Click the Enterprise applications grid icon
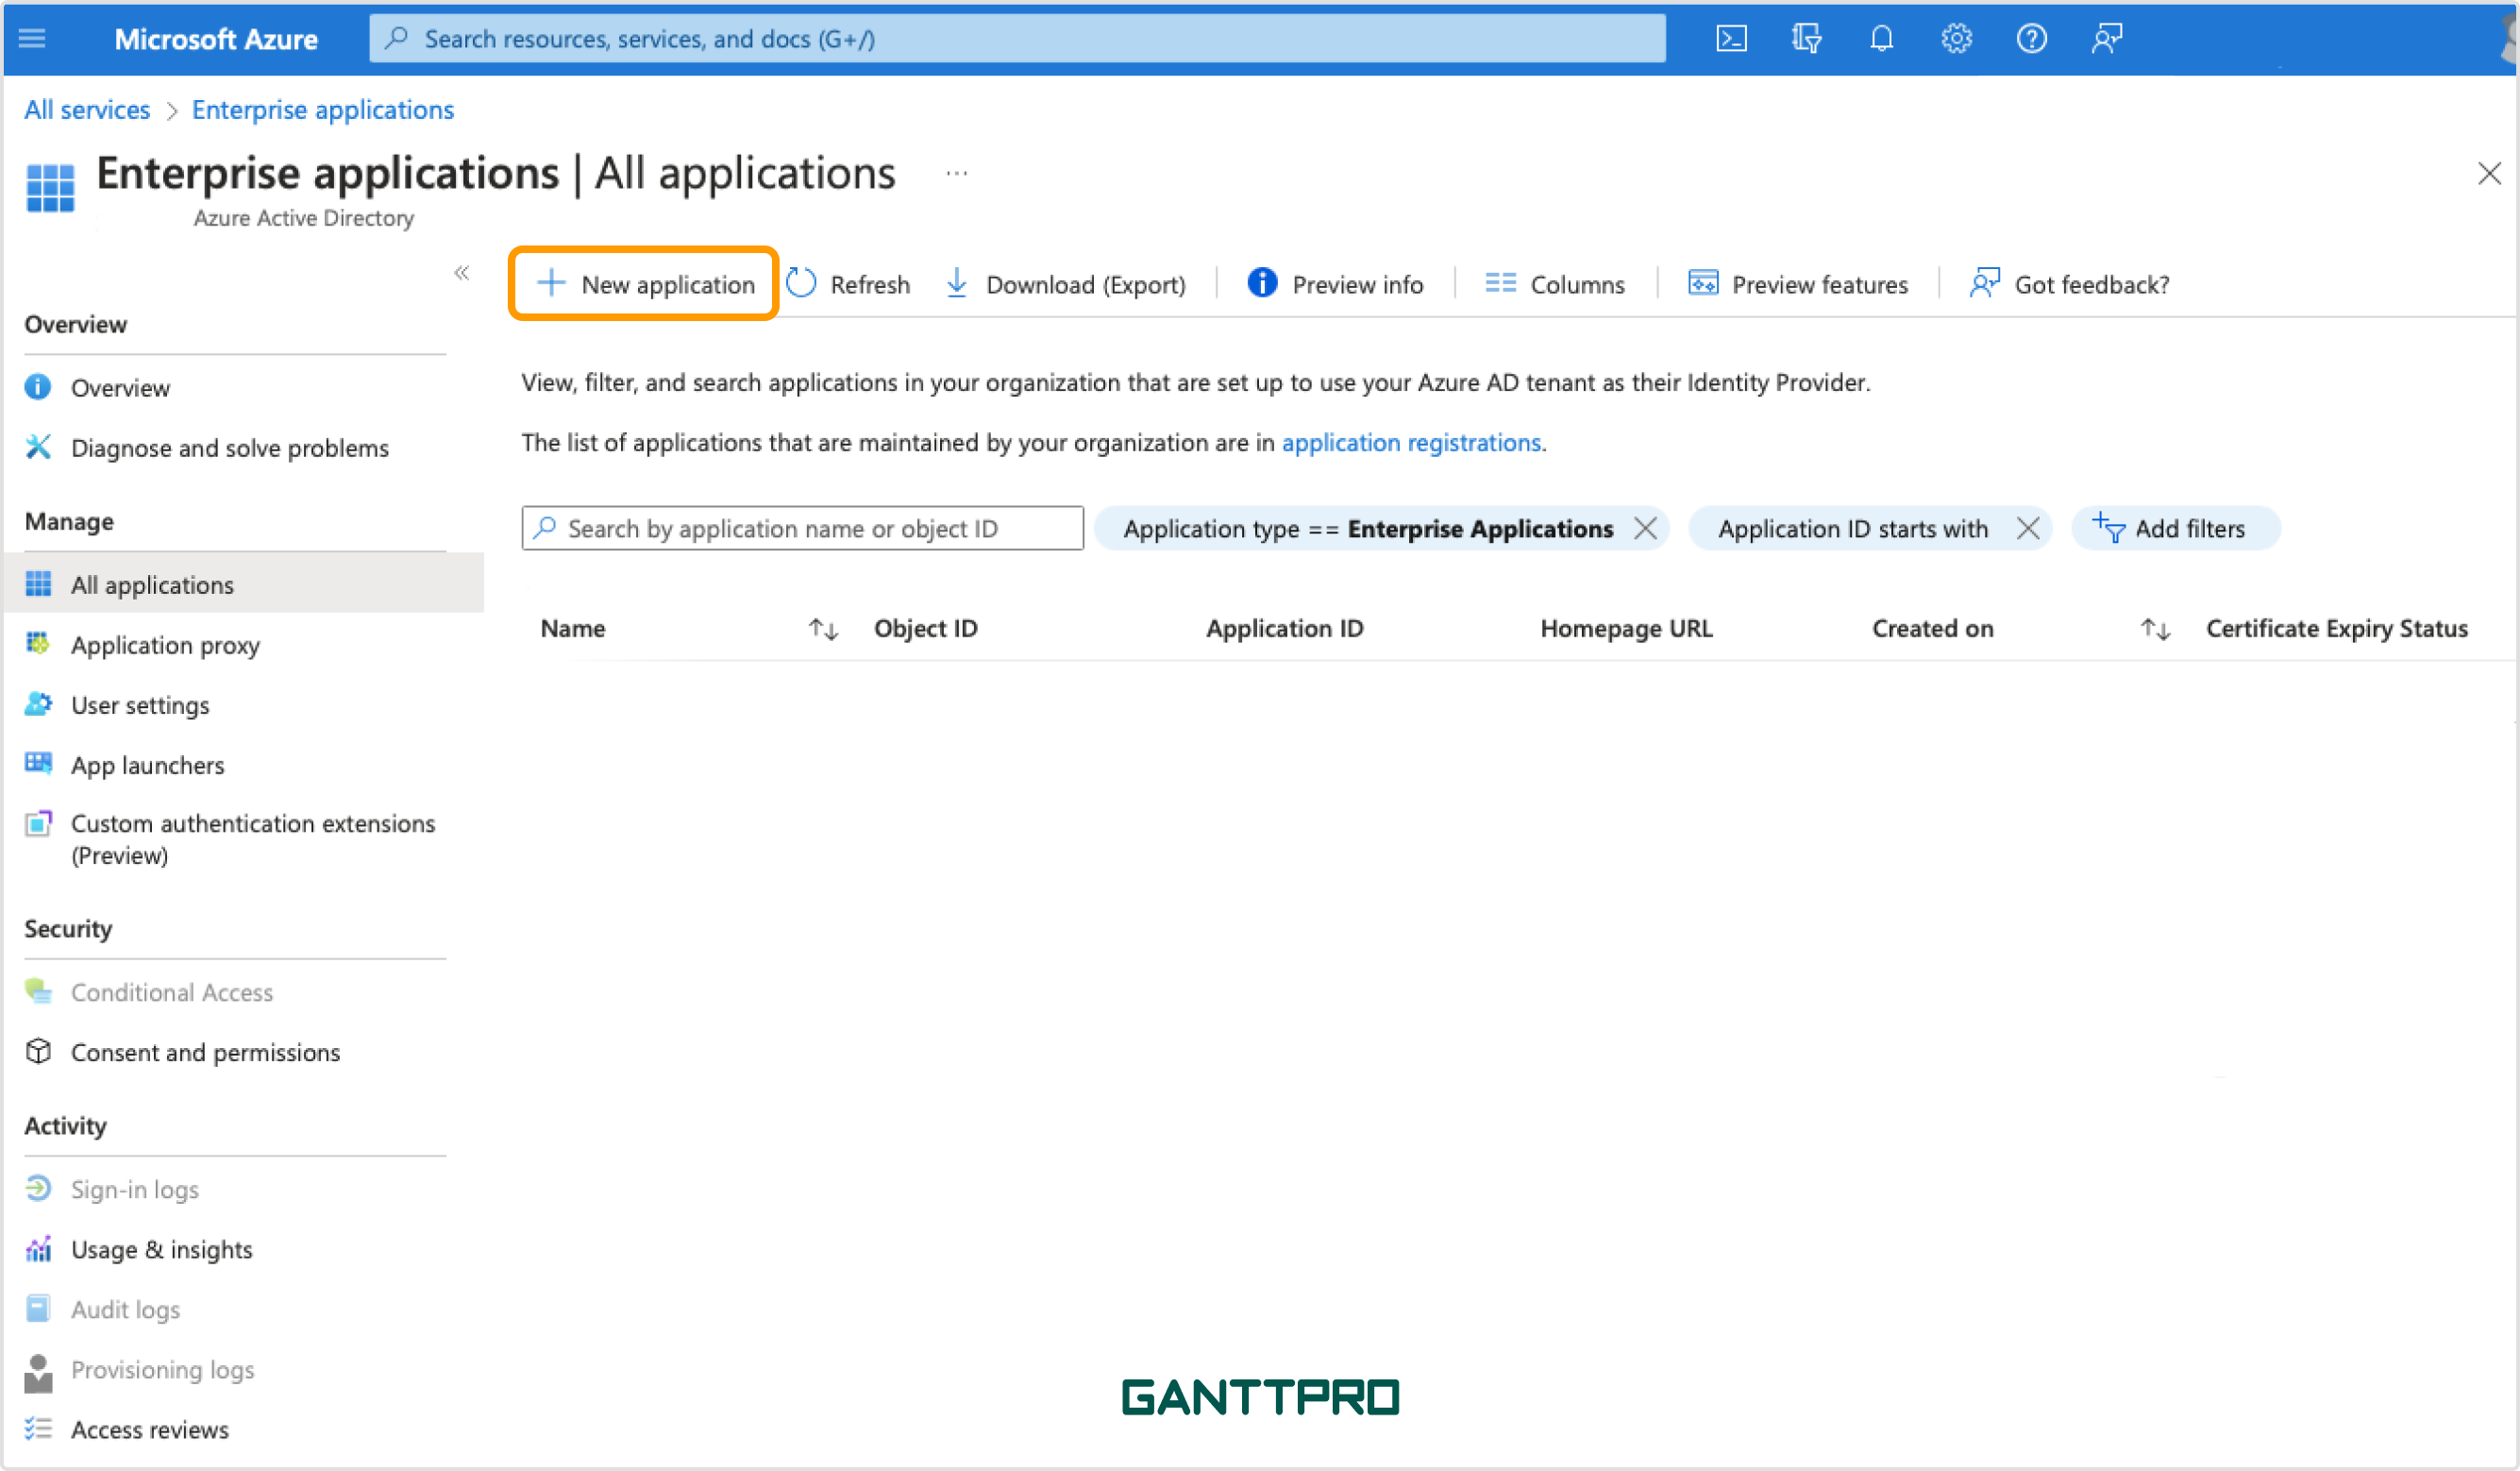 [x=50, y=187]
